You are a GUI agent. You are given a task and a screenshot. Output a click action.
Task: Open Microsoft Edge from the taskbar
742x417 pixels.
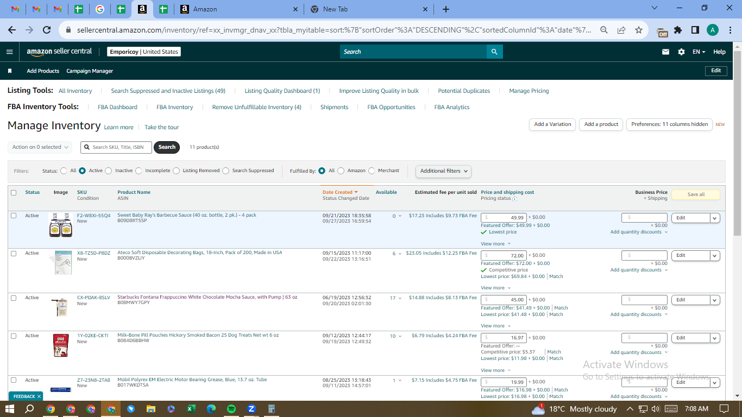click(211, 409)
